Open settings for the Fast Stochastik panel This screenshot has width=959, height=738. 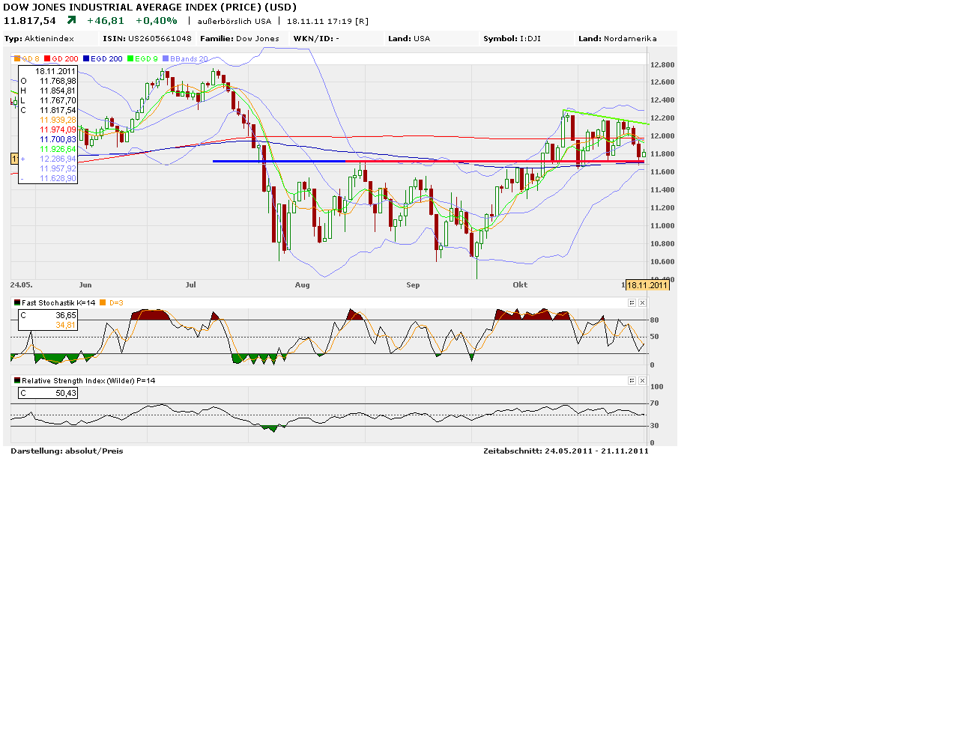point(632,302)
